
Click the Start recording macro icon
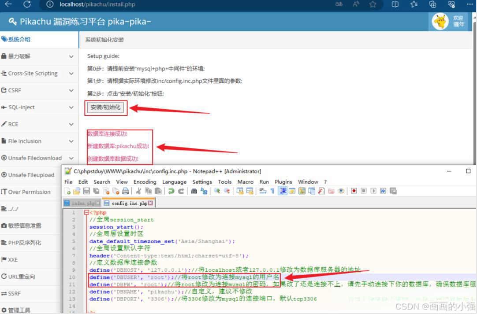point(354,191)
